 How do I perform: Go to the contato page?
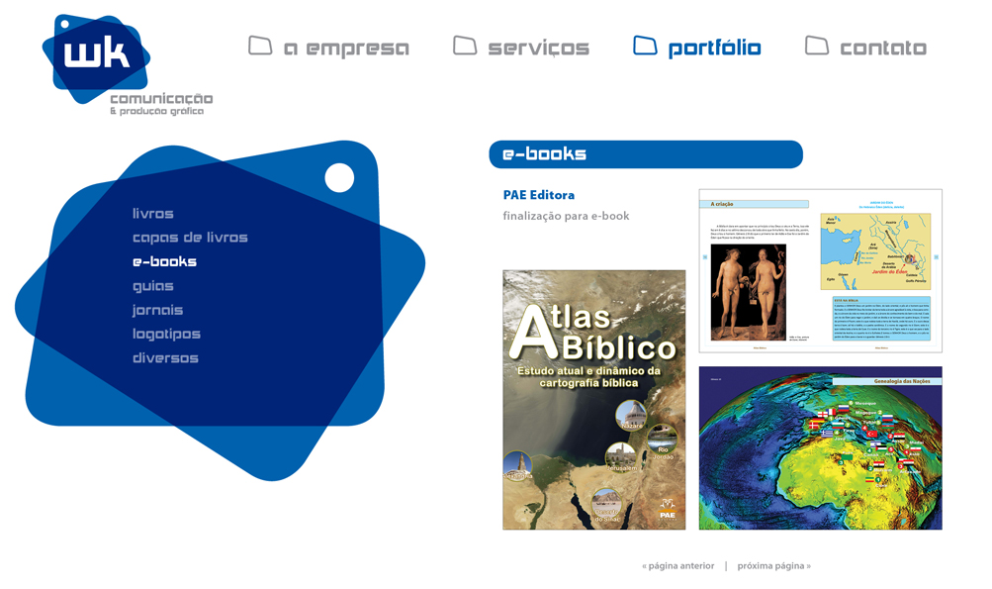(x=883, y=49)
